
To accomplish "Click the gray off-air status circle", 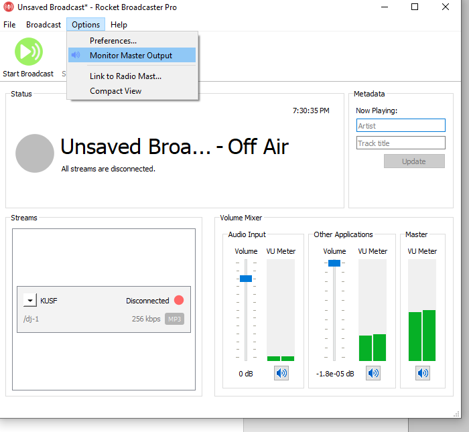I will pos(35,153).
